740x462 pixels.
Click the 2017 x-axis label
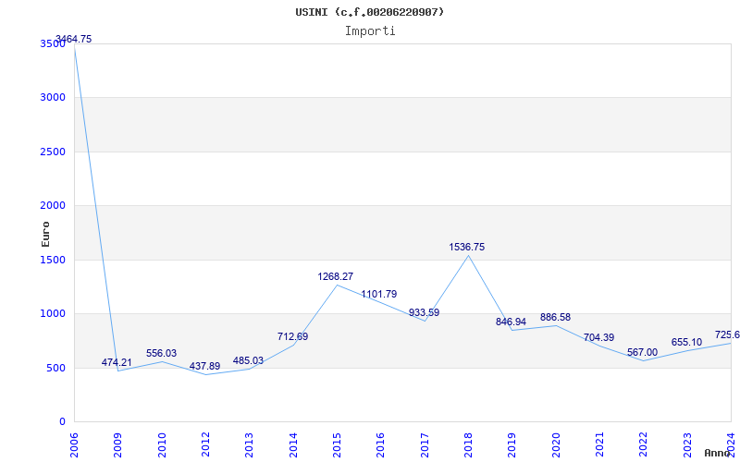click(425, 445)
